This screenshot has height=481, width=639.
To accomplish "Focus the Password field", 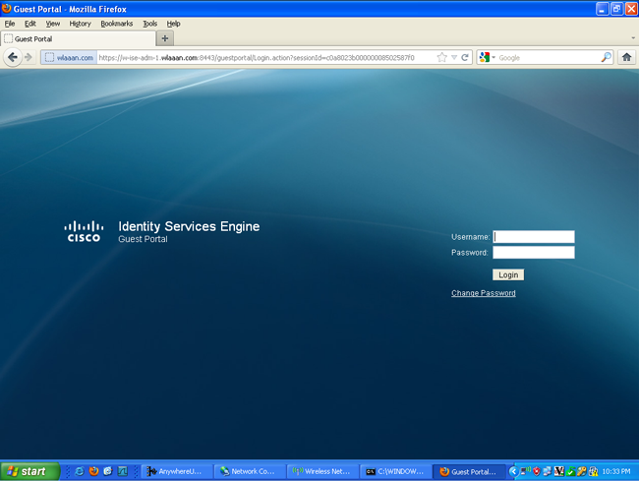I will [x=534, y=253].
